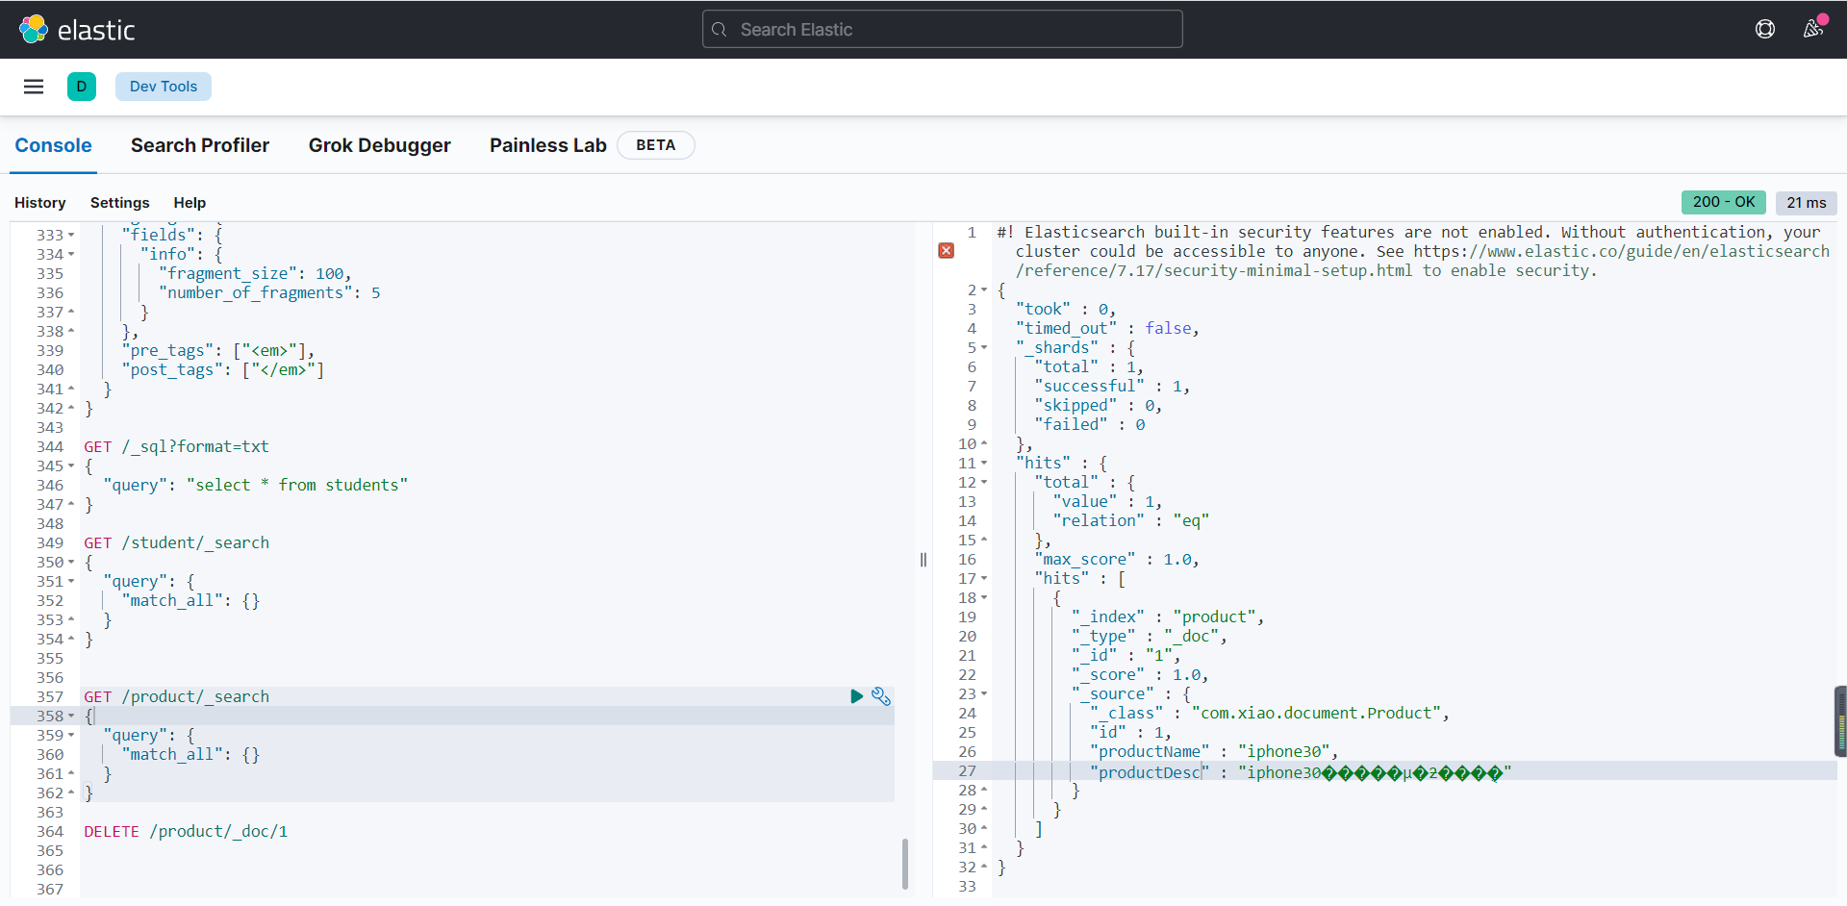The image size is (1847, 906).
Task: Collapse the fold at editor line 350
Action: point(71,562)
